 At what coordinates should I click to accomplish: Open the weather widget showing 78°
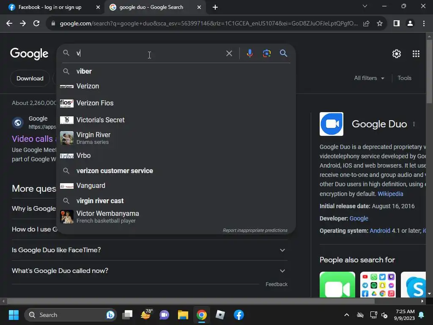click(x=146, y=314)
